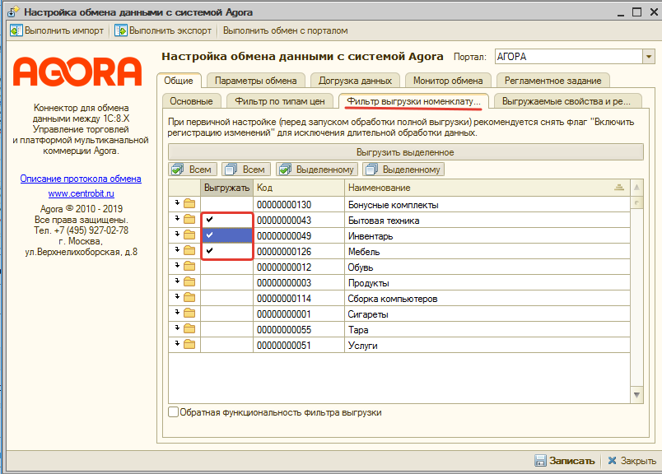Enable 'Обратная функциональность фильтра выгрузки' checkbox
Viewport: 662px width, 474px height.
pyautogui.click(x=173, y=412)
